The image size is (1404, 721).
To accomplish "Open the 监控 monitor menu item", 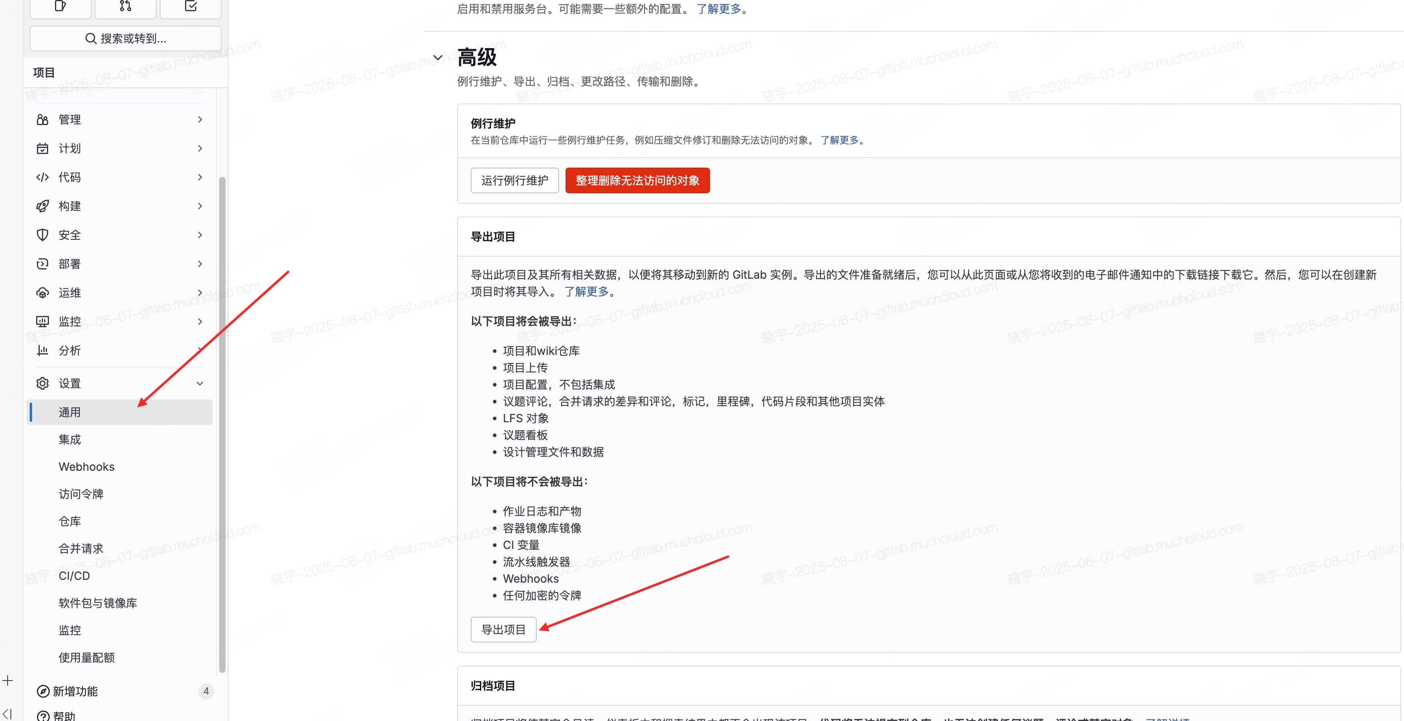I will 70,321.
